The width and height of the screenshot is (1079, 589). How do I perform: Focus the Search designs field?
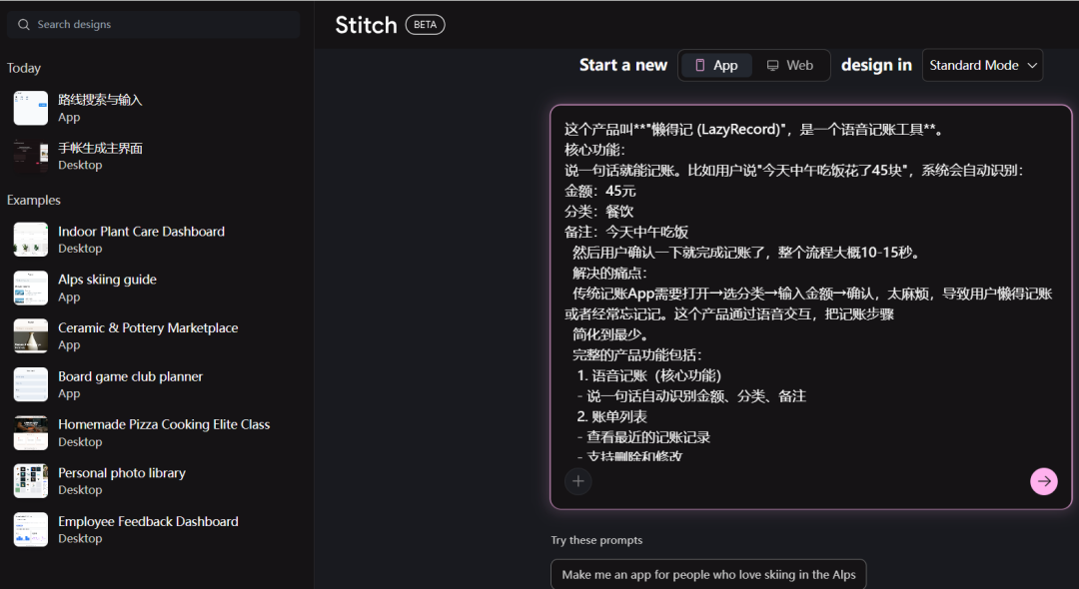tap(154, 25)
